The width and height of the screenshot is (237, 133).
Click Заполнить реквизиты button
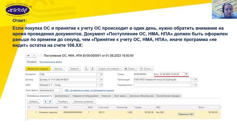(83, 102)
